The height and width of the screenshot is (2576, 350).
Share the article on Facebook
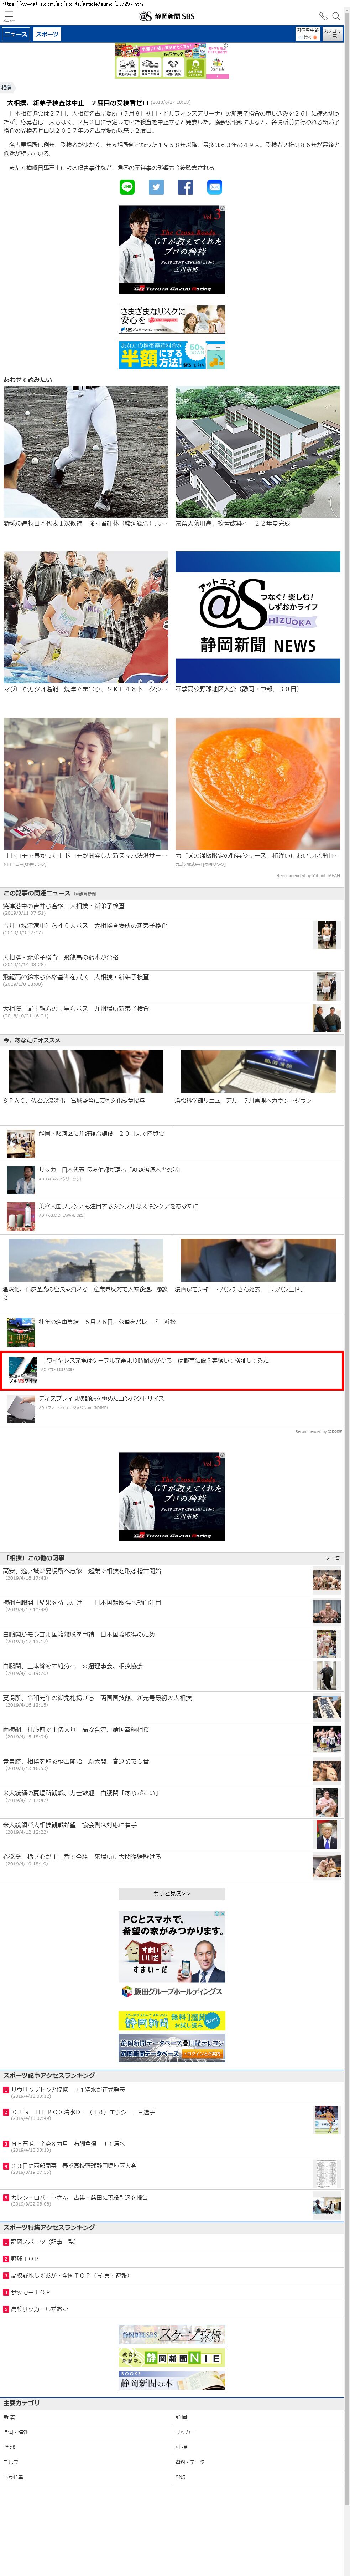coord(186,187)
